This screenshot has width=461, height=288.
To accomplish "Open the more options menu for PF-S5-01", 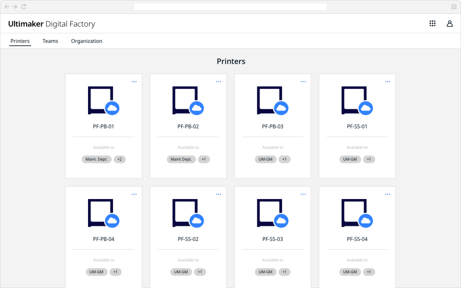I will point(388,82).
